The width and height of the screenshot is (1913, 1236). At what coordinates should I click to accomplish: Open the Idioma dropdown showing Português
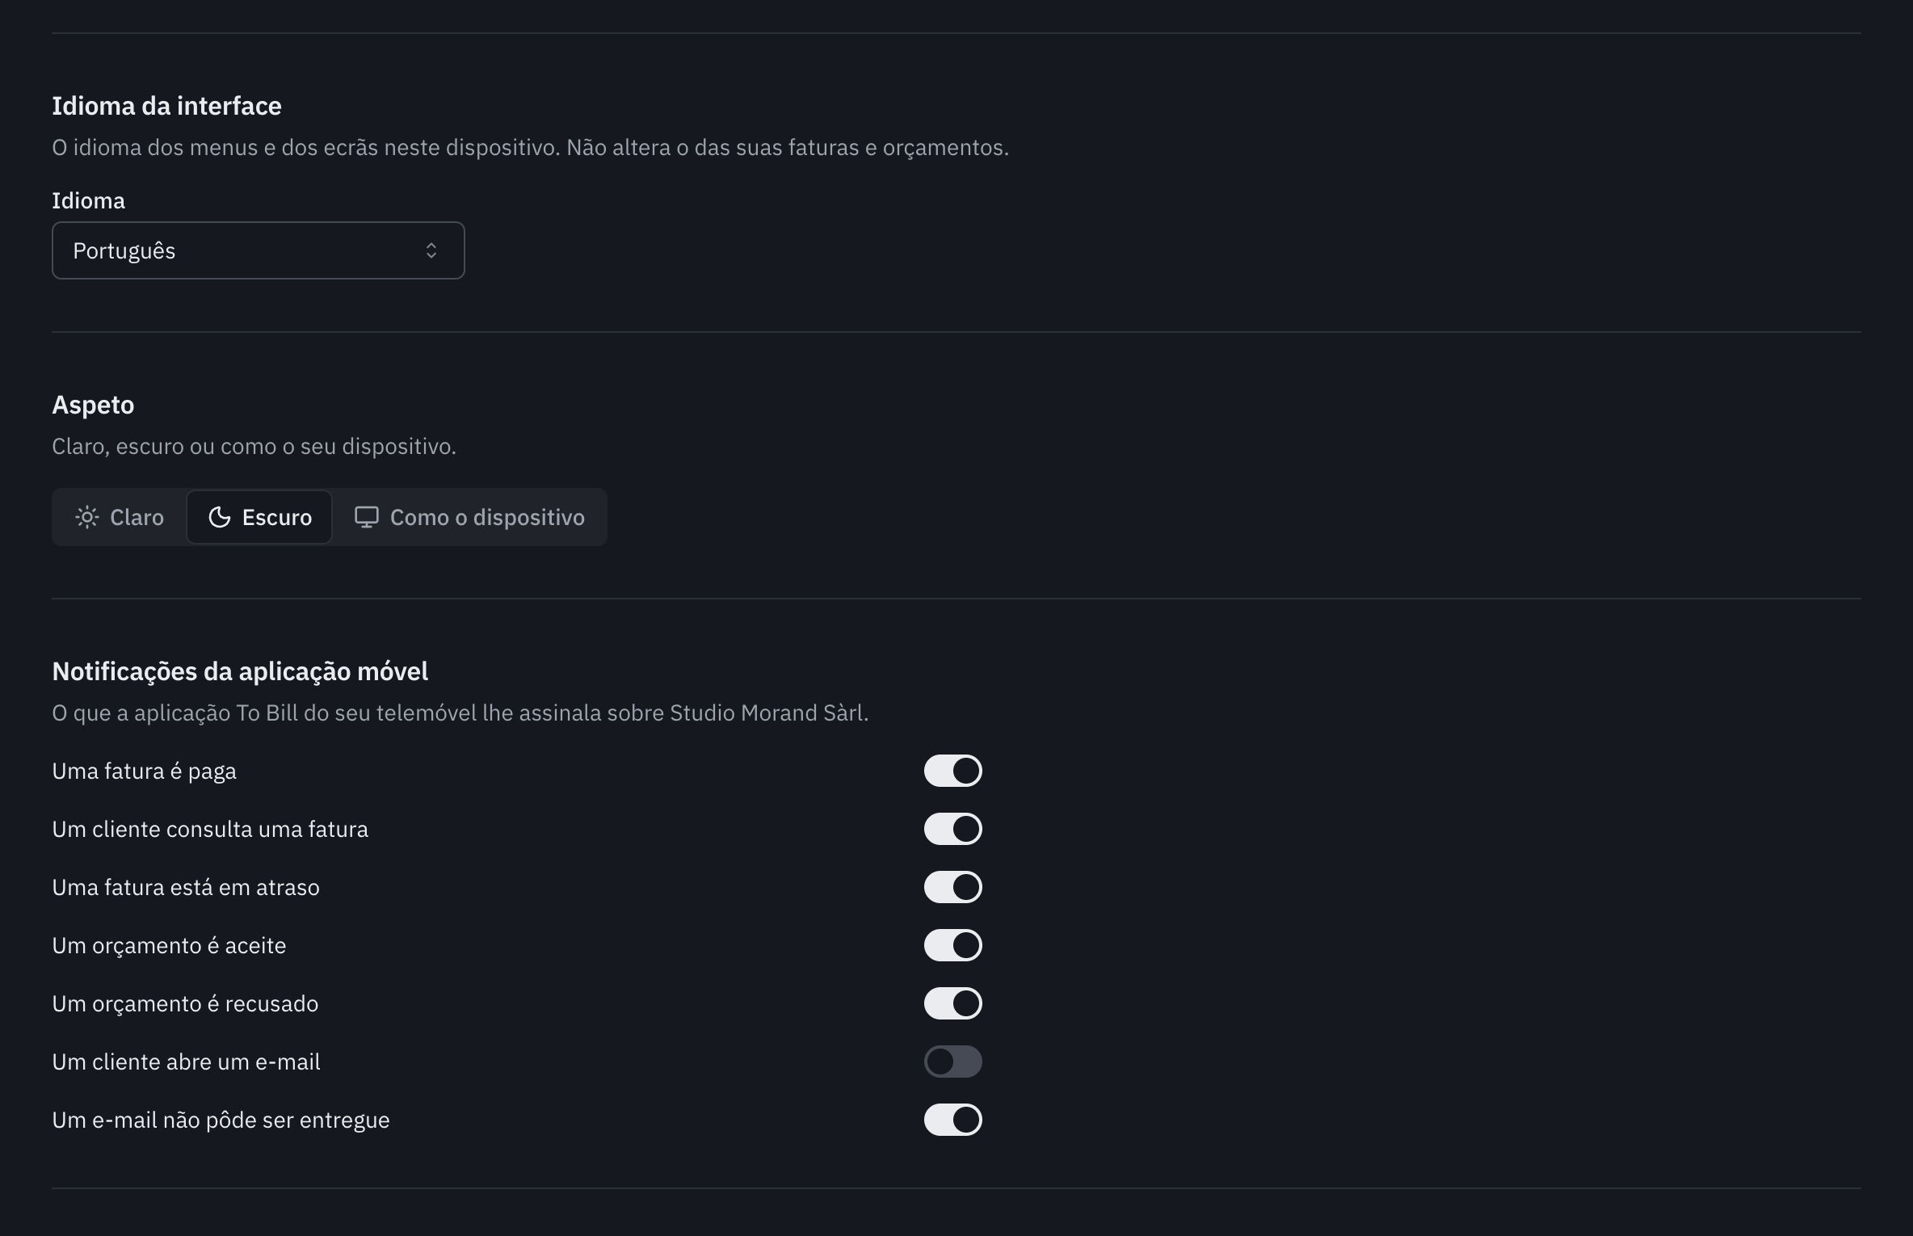coord(259,250)
